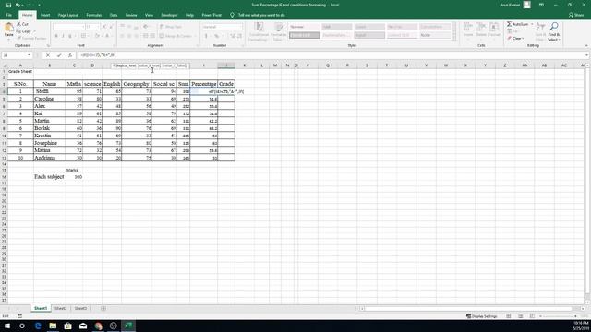591x332 pixels.
Task: Add a new sheet
Action: coord(103,309)
